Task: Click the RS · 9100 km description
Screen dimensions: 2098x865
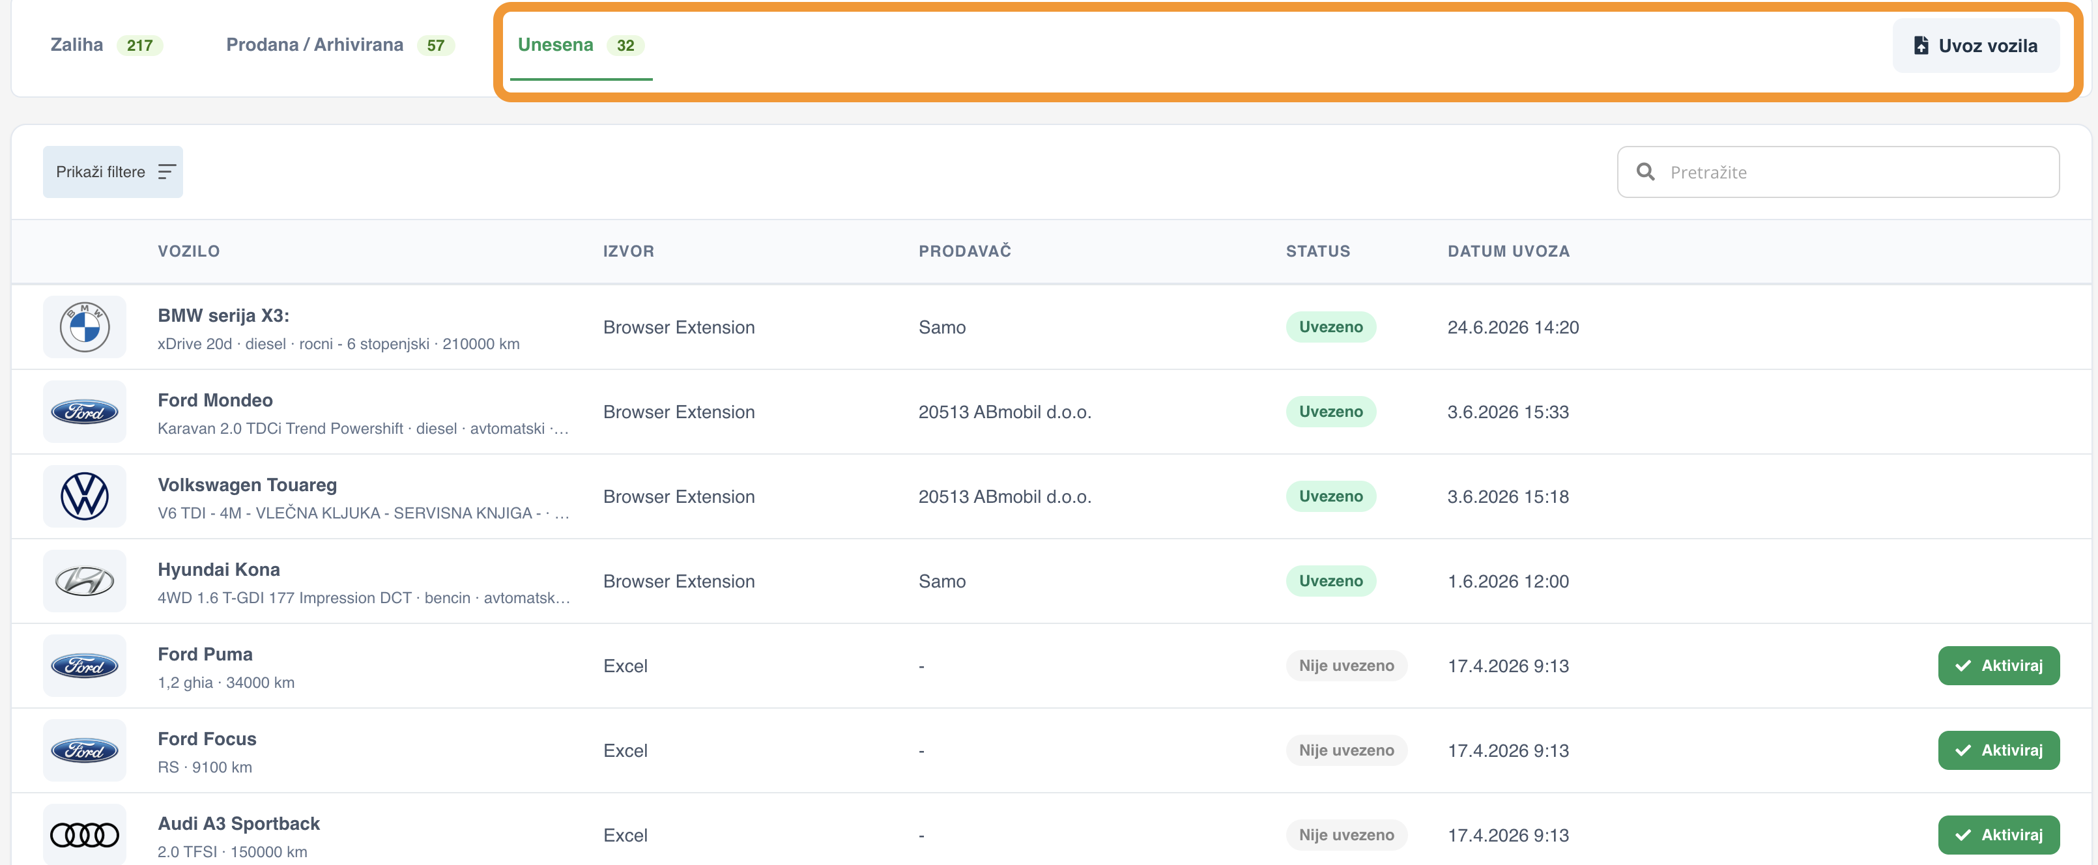Action: pyautogui.click(x=205, y=768)
